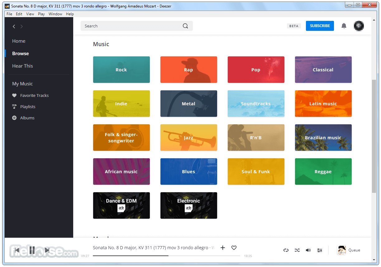Open the Help menu
Screen dimensions: 381x267
pos(70,14)
